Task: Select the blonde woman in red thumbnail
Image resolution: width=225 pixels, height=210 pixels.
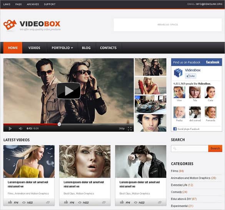Action: coord(150,86)
